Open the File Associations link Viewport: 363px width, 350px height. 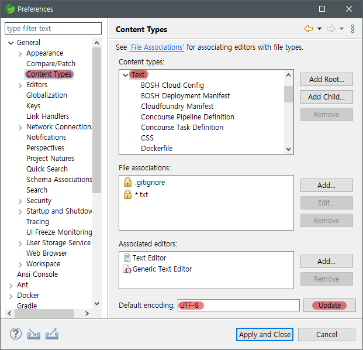click(157, 47)
